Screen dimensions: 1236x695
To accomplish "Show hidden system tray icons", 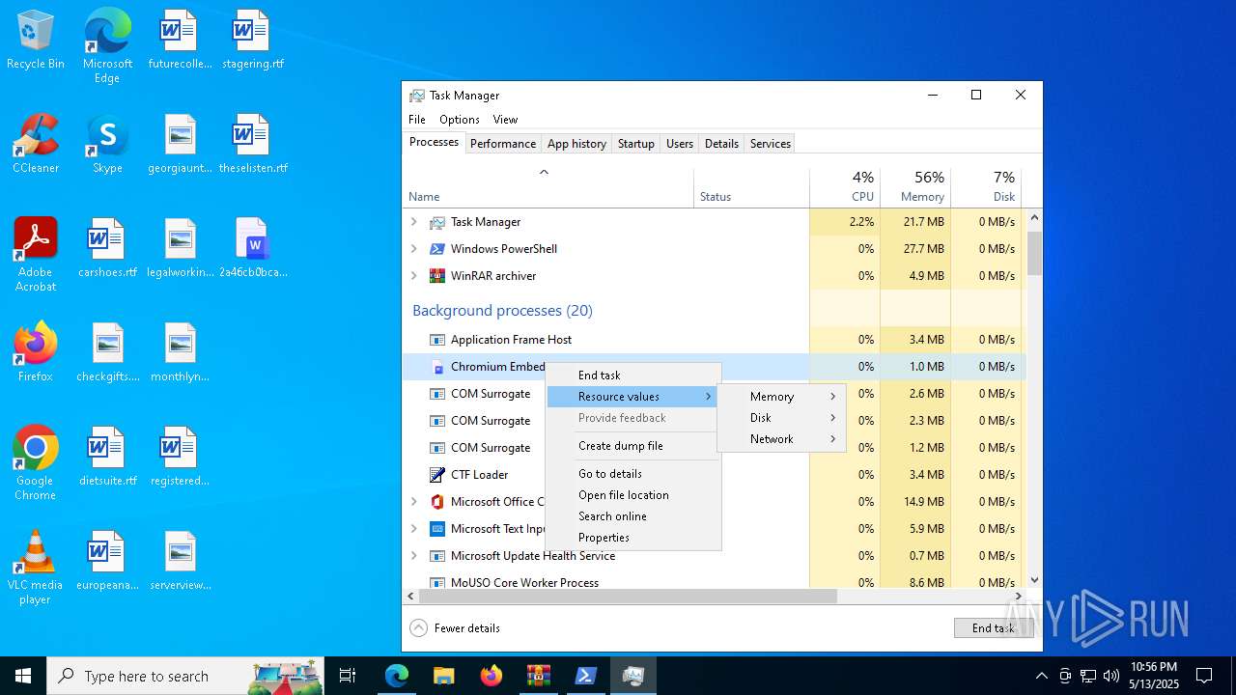I will [x=1041, y=676].
